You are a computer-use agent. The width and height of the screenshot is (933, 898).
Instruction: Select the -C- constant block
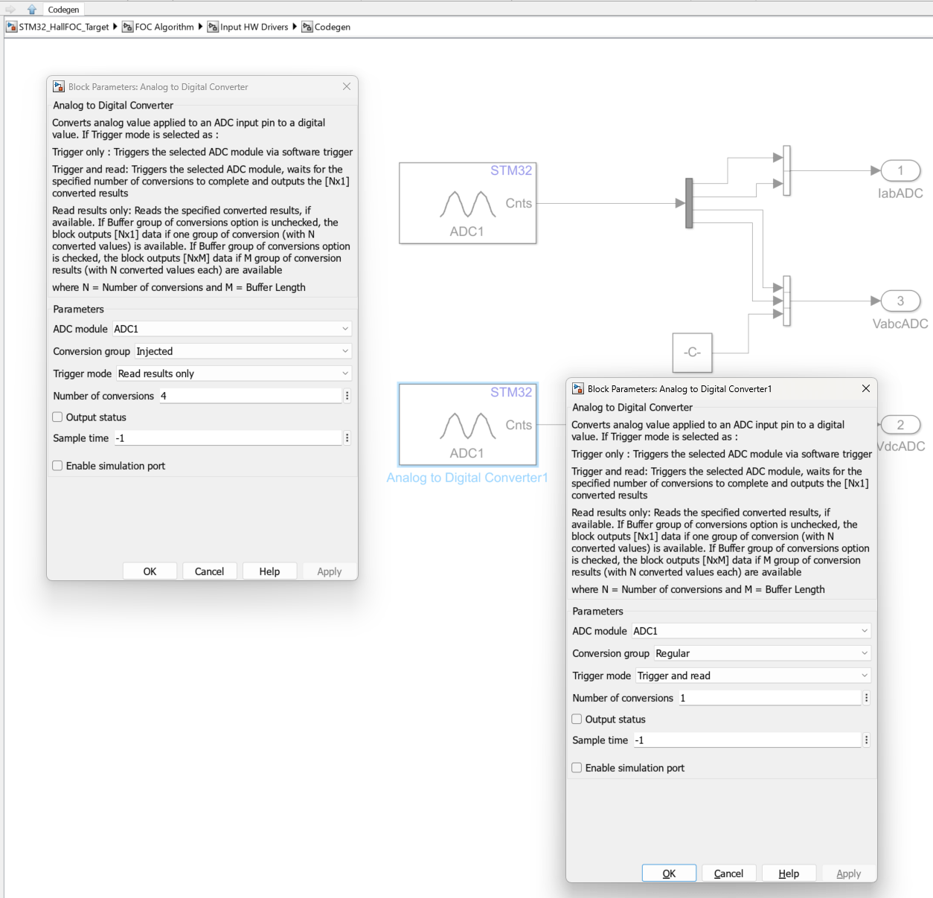tap(692, 353)
